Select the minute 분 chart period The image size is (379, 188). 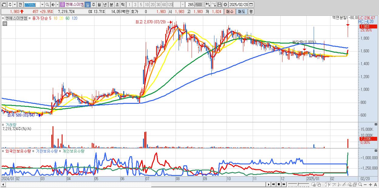tap(111, 5)
